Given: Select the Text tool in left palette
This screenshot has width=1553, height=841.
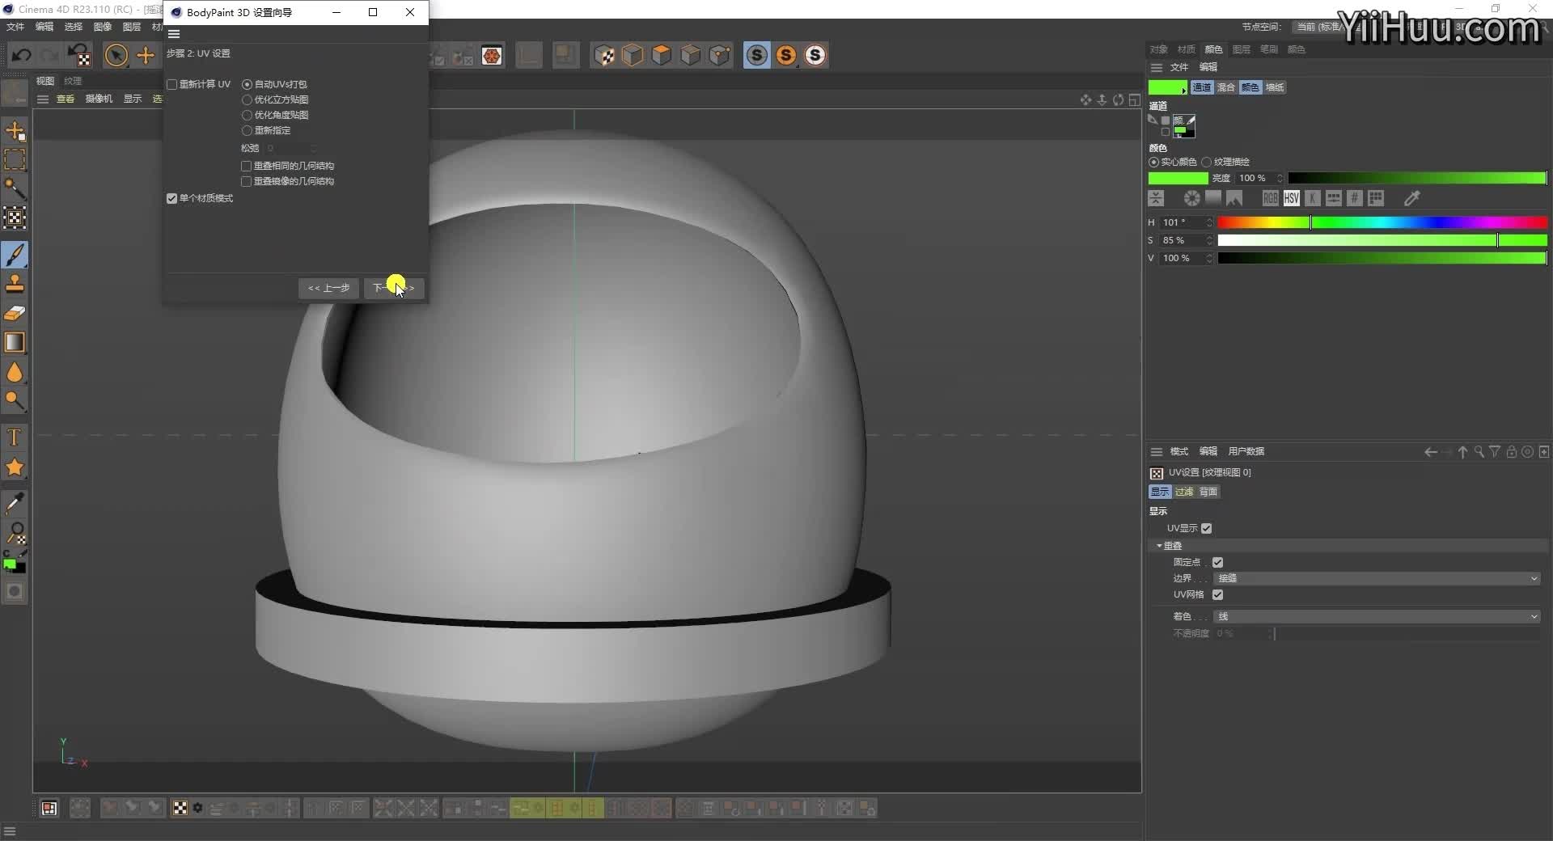Looking at the screenshot, I should click(15, 437).
